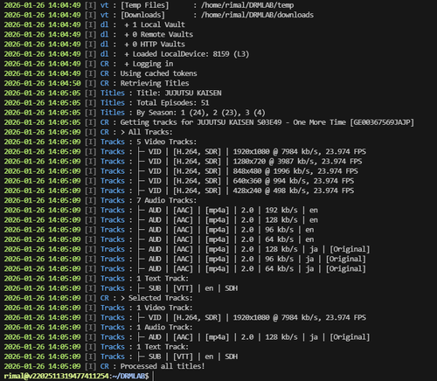437x381 pixels.
Task: Click the 'Processed all titles!' line
Action: click(163, 366)
